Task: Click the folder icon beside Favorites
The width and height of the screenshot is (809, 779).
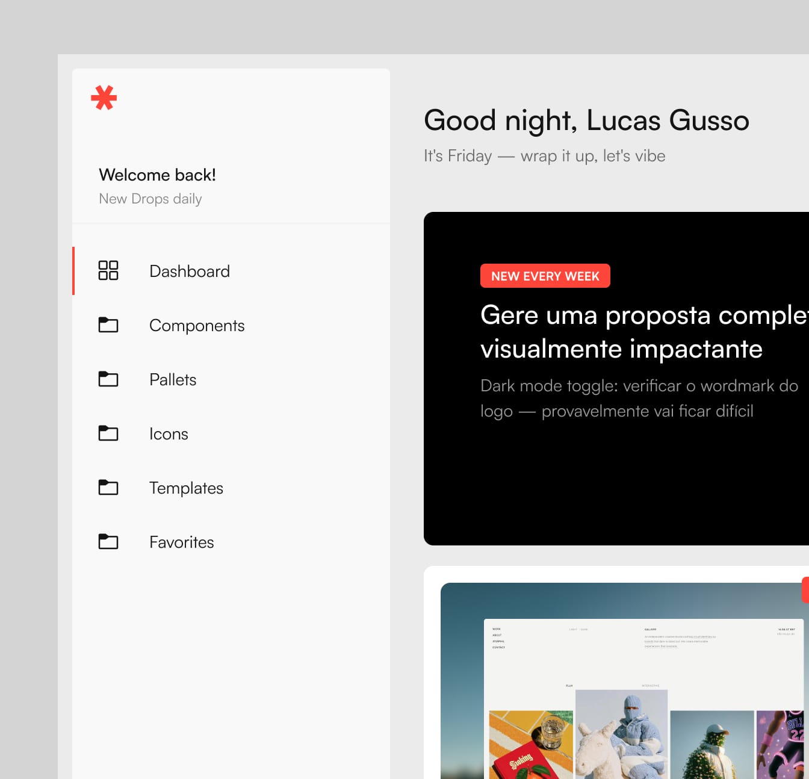Action: (108, 541)
